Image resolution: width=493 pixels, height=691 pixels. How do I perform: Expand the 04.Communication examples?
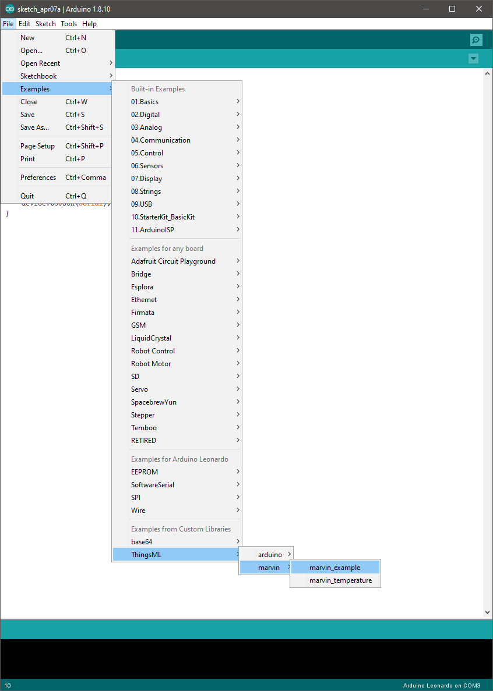[177, 140]
